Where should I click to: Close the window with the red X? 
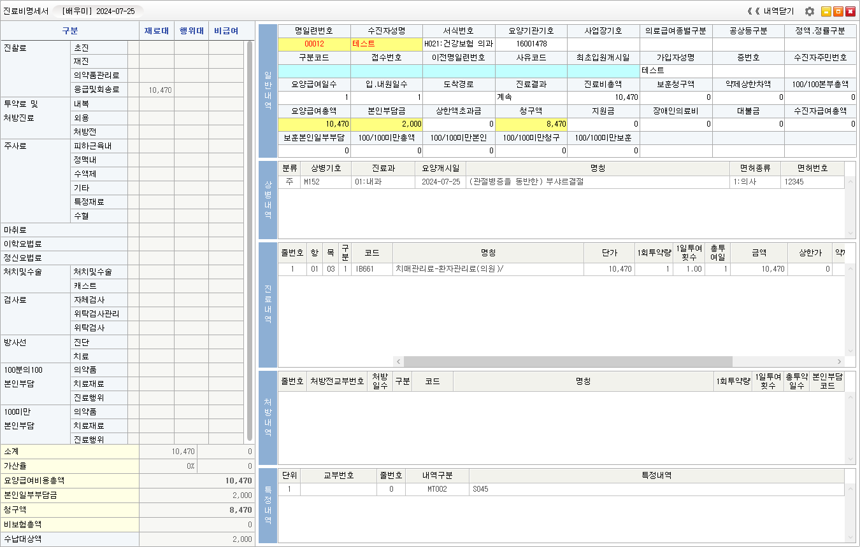(x=850, y=11)
